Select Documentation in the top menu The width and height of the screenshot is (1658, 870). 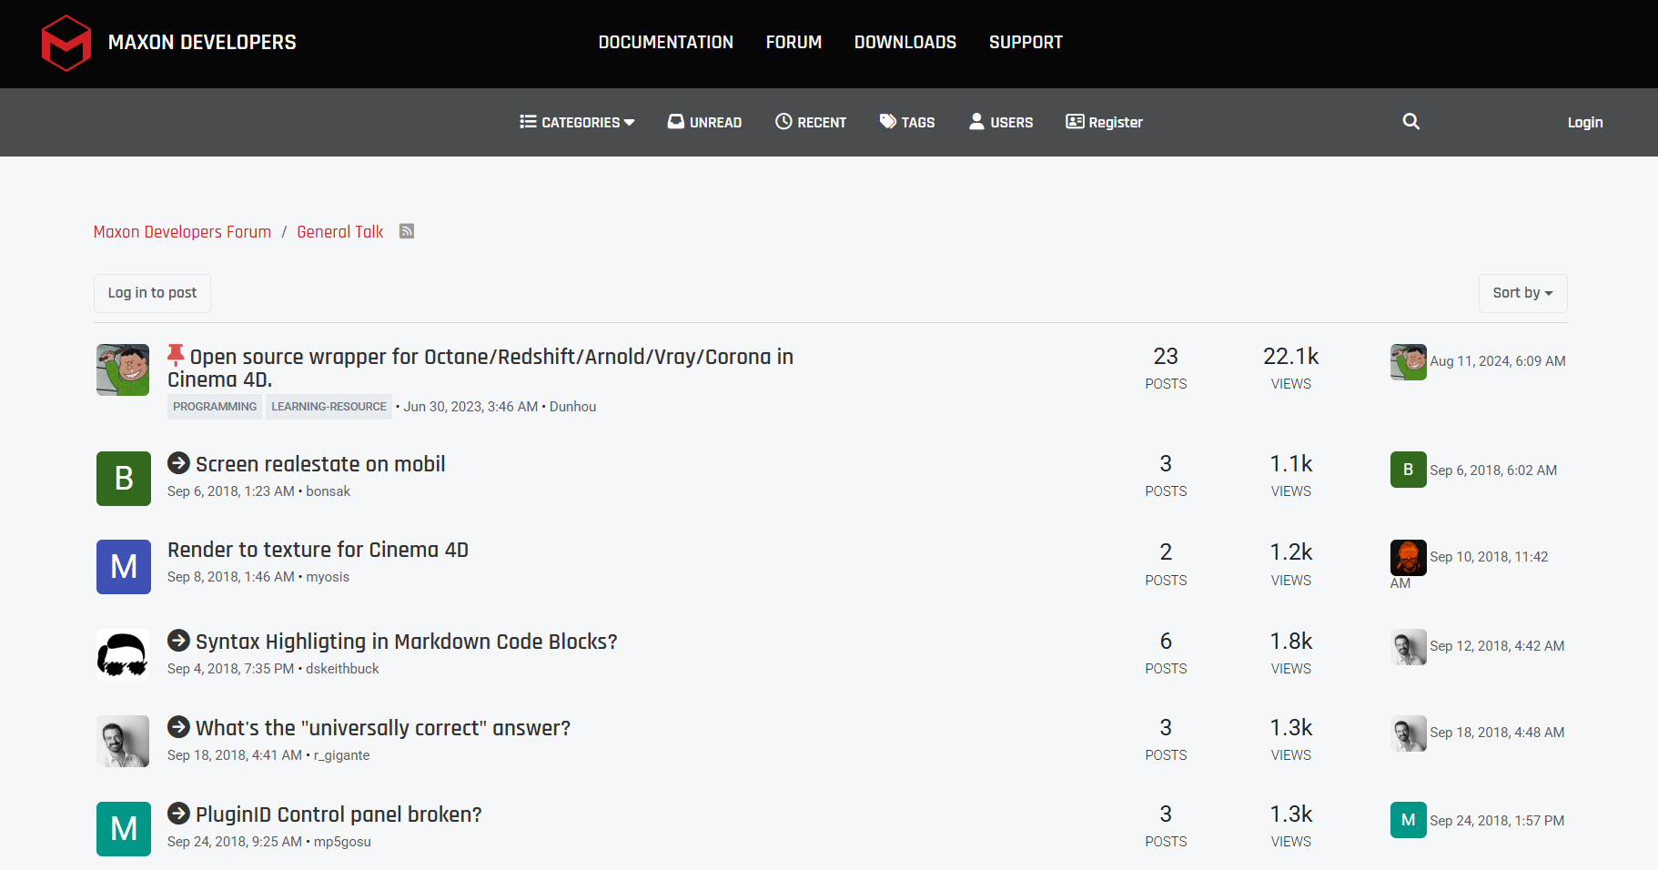(x=665, y=42)
